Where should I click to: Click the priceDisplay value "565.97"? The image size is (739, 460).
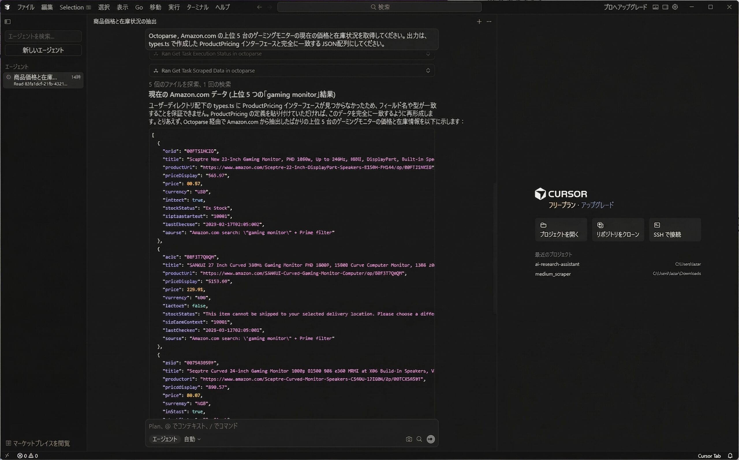pos(216,176)
